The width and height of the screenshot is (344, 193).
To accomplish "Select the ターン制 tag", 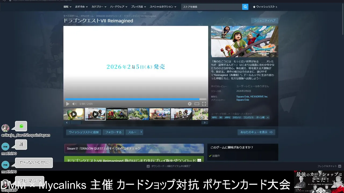I will tap(260, 117).
